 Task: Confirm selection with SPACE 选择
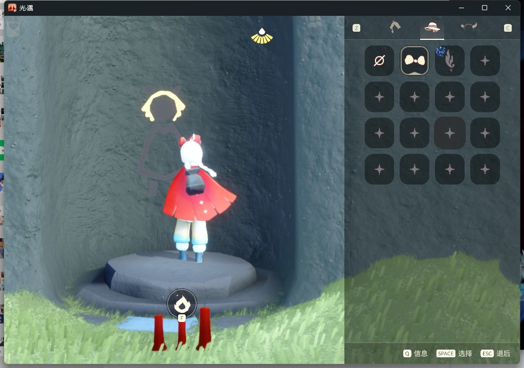coord(454,354)
